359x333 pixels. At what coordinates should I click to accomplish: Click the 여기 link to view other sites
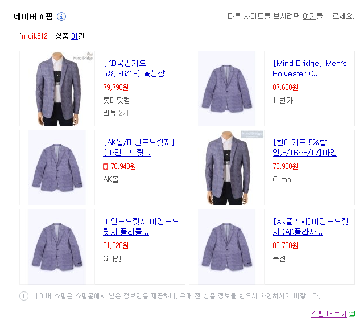coord(309,17)
